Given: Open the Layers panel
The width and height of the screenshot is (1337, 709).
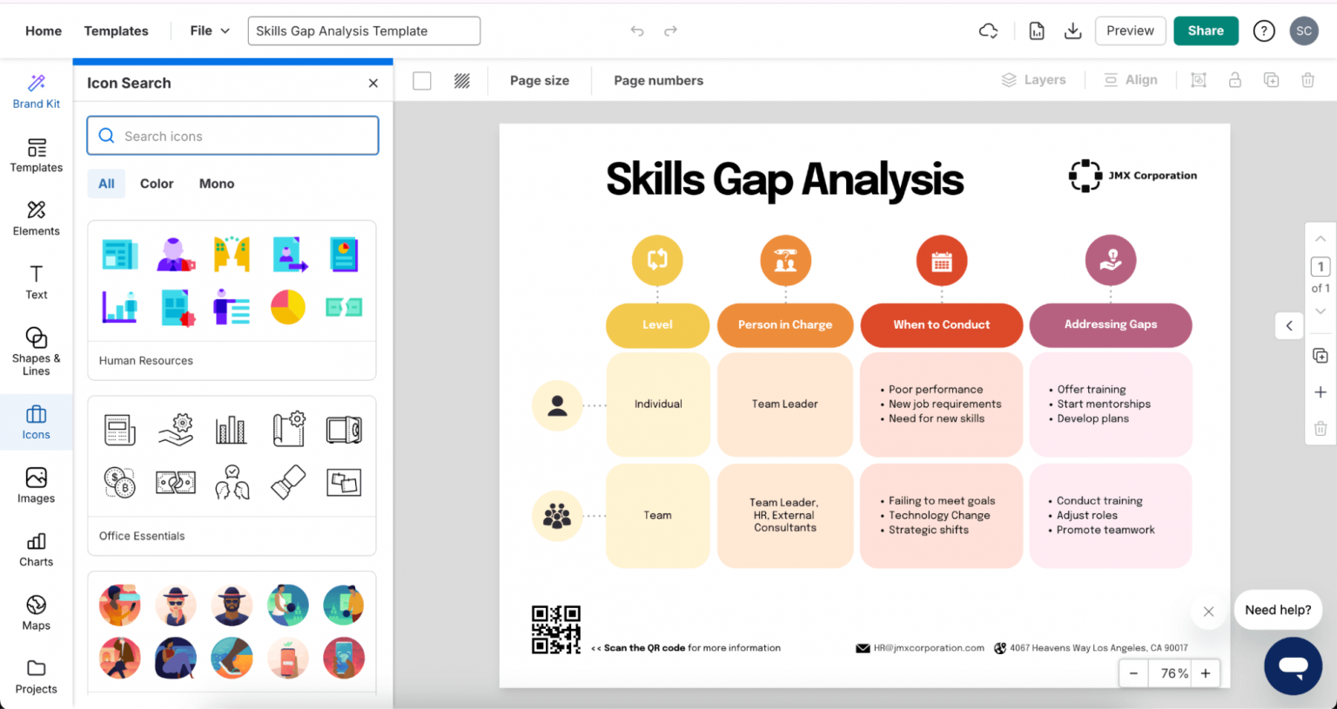Looking at the screenshot, I should (x=1035, y=79).
